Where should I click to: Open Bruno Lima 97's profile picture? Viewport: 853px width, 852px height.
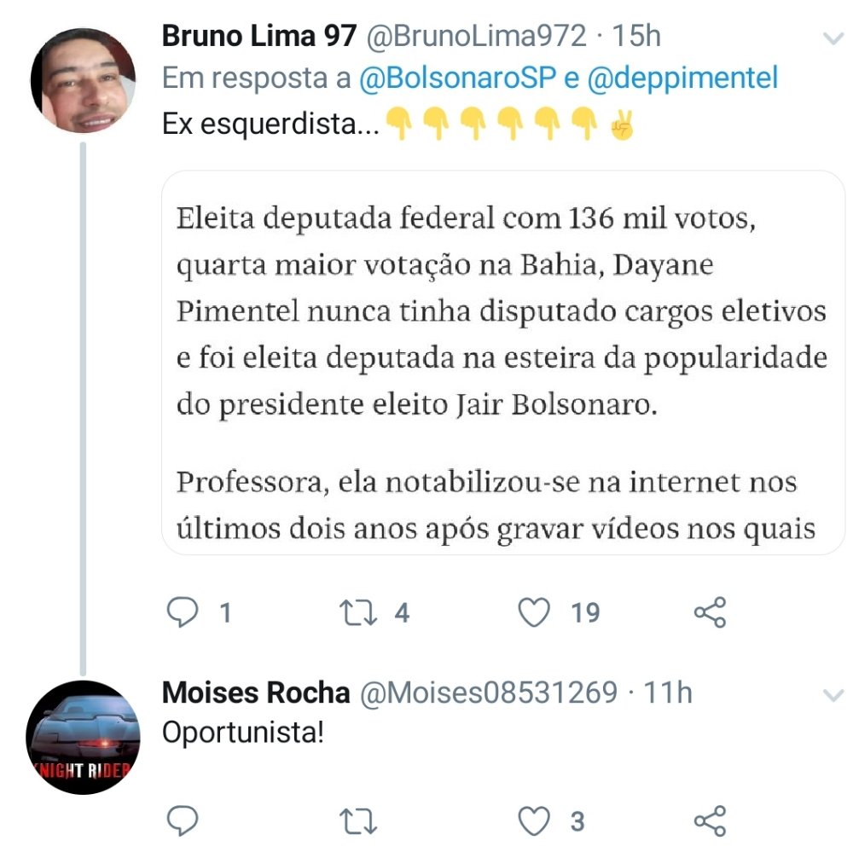point(83,81)
